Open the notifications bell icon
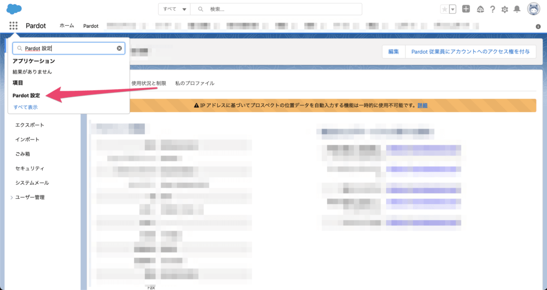This screenshot has width=547, height=290. (517, 10)
